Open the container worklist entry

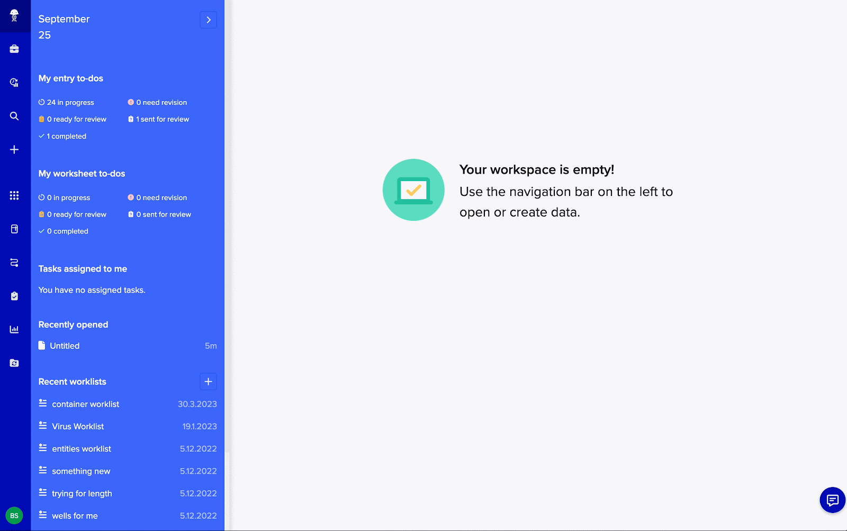tap(85, 403)
